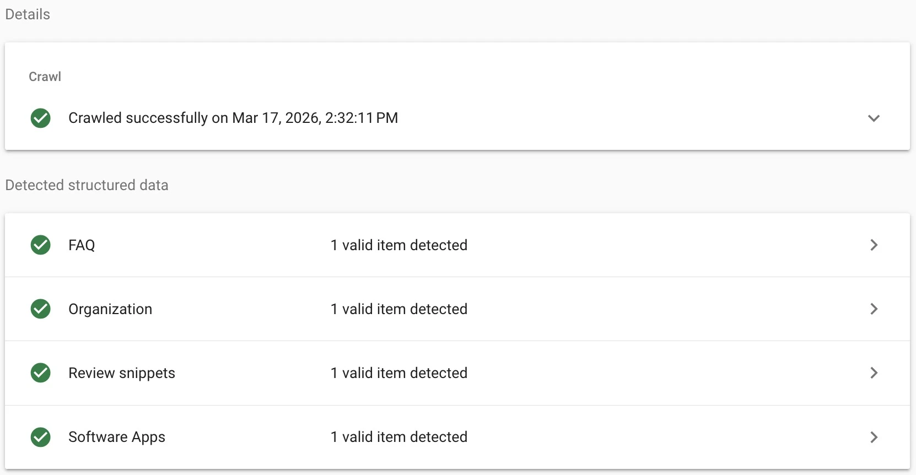The image size is (916, 475).
Task: Click the Crawl section heading
Action: pyautogui.click(x=45, y=77)
